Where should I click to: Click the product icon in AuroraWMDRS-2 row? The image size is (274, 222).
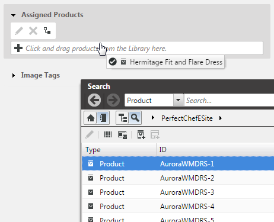[91, 178]
